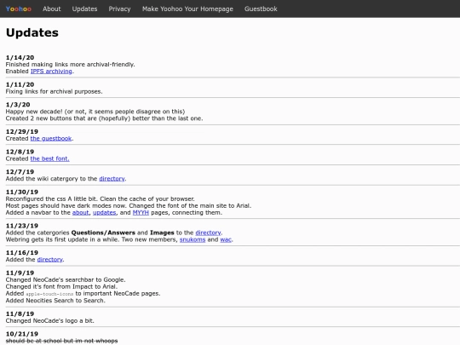This screenshot has width=460, height=345.
Task: Open the directory link under 12/7/19
Action: point(112,179)
